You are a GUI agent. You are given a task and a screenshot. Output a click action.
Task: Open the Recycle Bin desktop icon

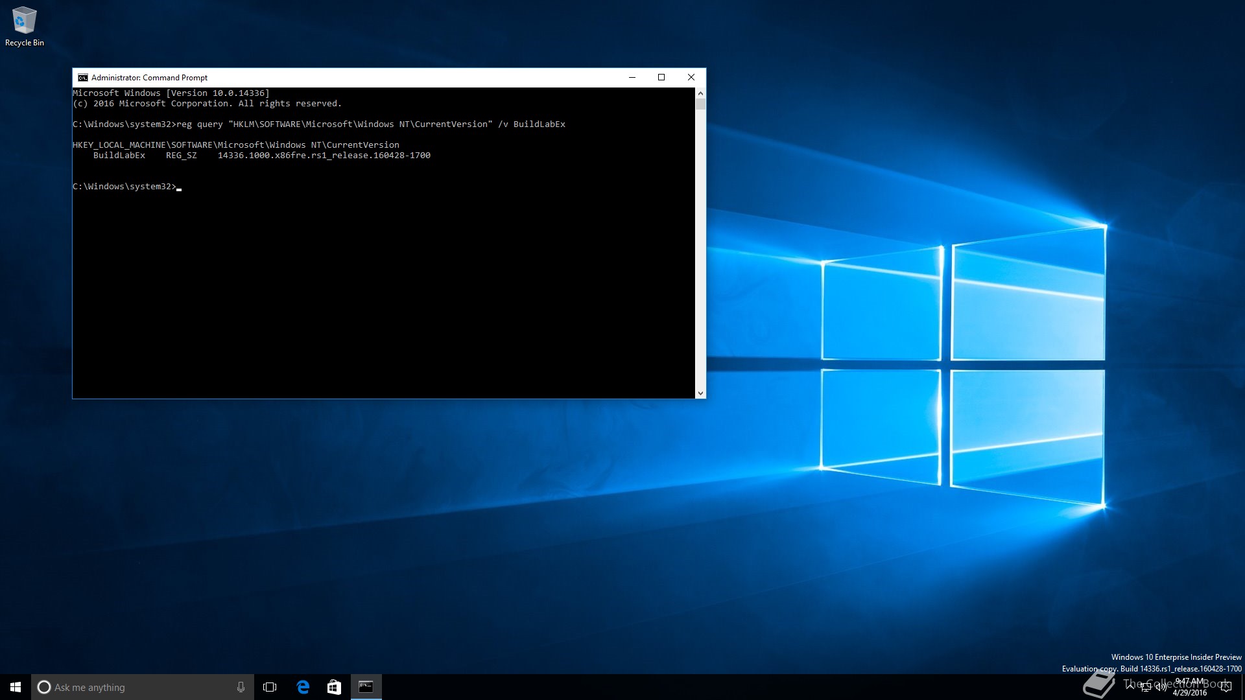(24, 27)
